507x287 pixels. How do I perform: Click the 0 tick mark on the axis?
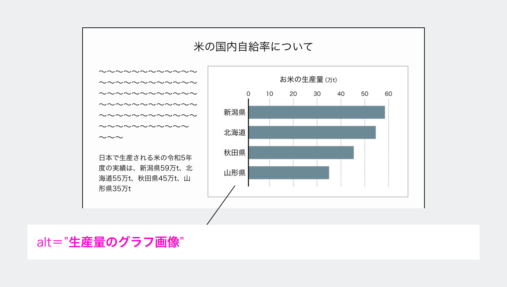click(249, 93)
